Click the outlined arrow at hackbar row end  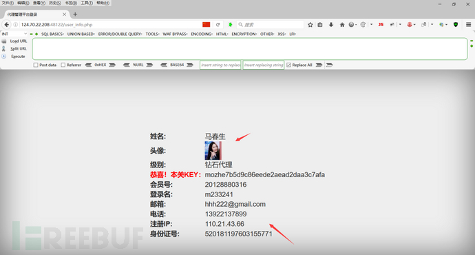point(329,65)
